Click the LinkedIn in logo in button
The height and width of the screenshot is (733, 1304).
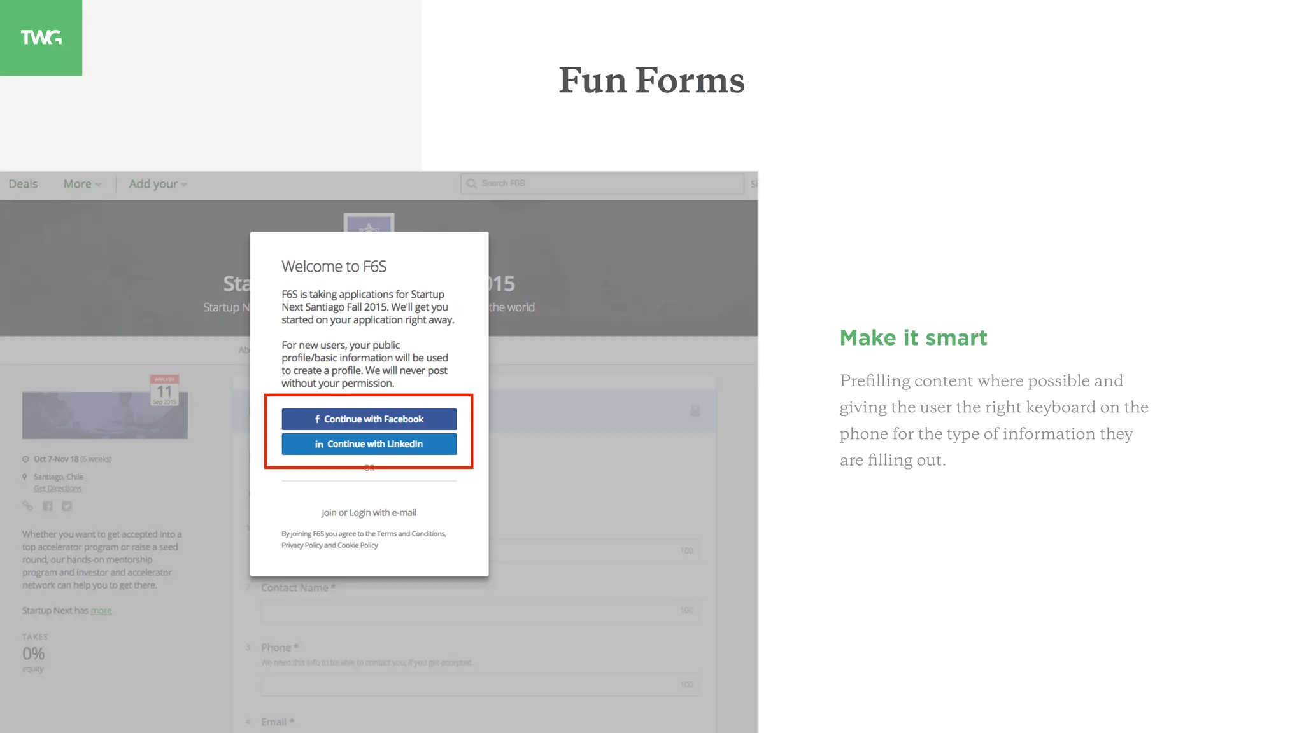pyautogui.click(x=319, y=444)
